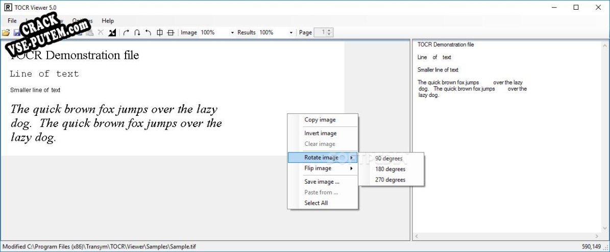
Task: Close the TOCR Viewer window
Action: 598,7
